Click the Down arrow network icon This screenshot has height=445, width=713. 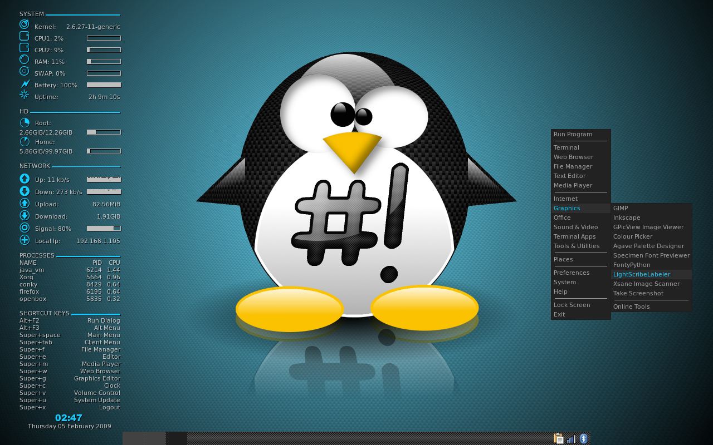click(x=25, y=191)
